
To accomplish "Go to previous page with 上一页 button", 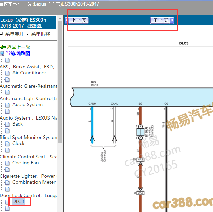I will [77, 20].
